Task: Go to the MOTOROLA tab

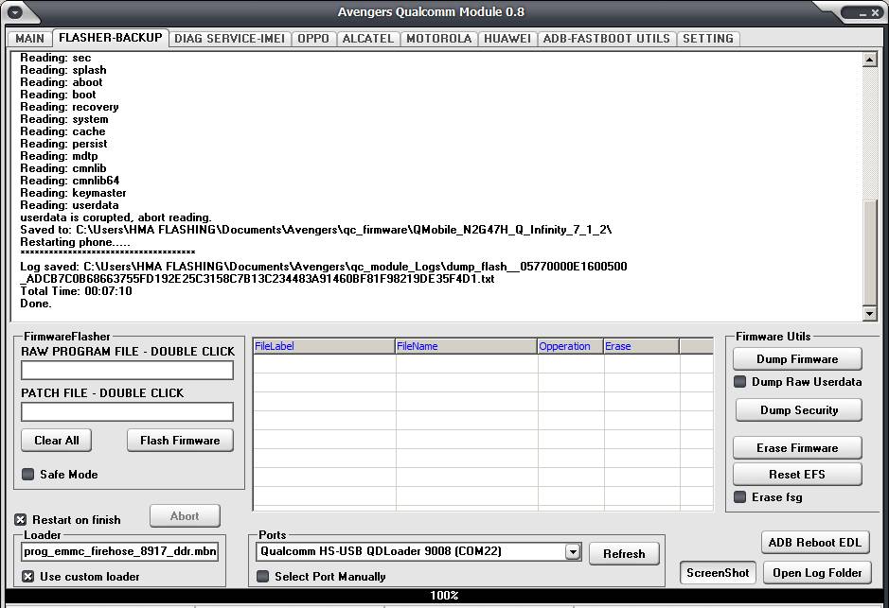Action: 438,39
